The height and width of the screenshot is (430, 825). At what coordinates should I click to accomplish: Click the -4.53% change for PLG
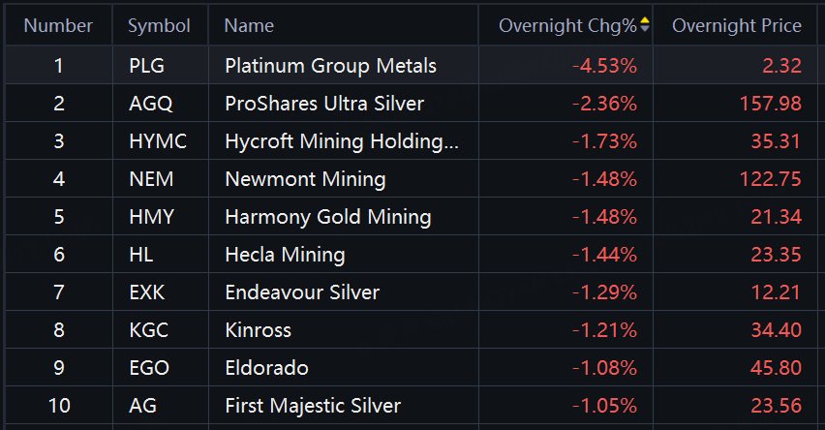[x=604, y=66]
